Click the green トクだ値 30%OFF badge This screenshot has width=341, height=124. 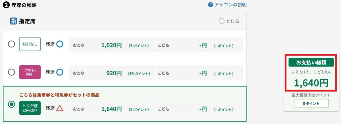[30, 108]
